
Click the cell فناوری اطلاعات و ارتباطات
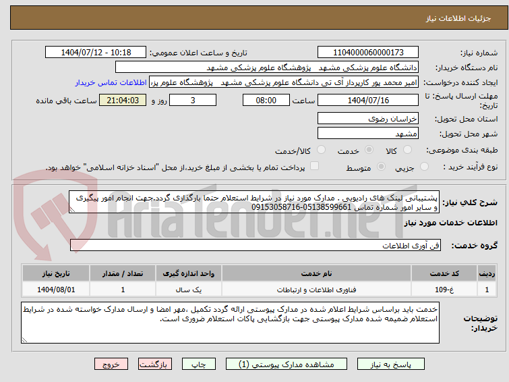coord(316,290)
